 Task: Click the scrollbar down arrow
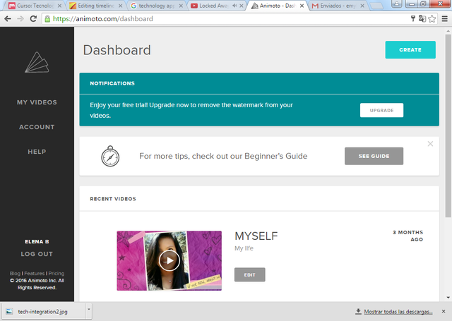click(448, 298)
